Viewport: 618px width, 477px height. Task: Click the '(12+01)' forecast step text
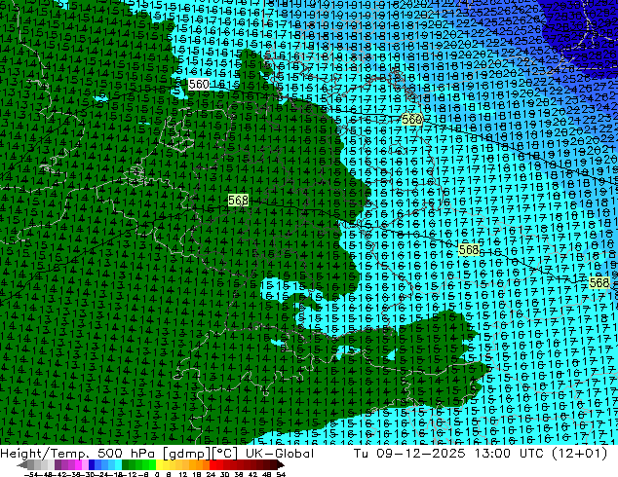(x=580, y=454)
